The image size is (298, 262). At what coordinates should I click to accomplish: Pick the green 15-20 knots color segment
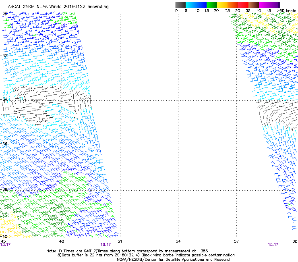(x=212, y=5)
